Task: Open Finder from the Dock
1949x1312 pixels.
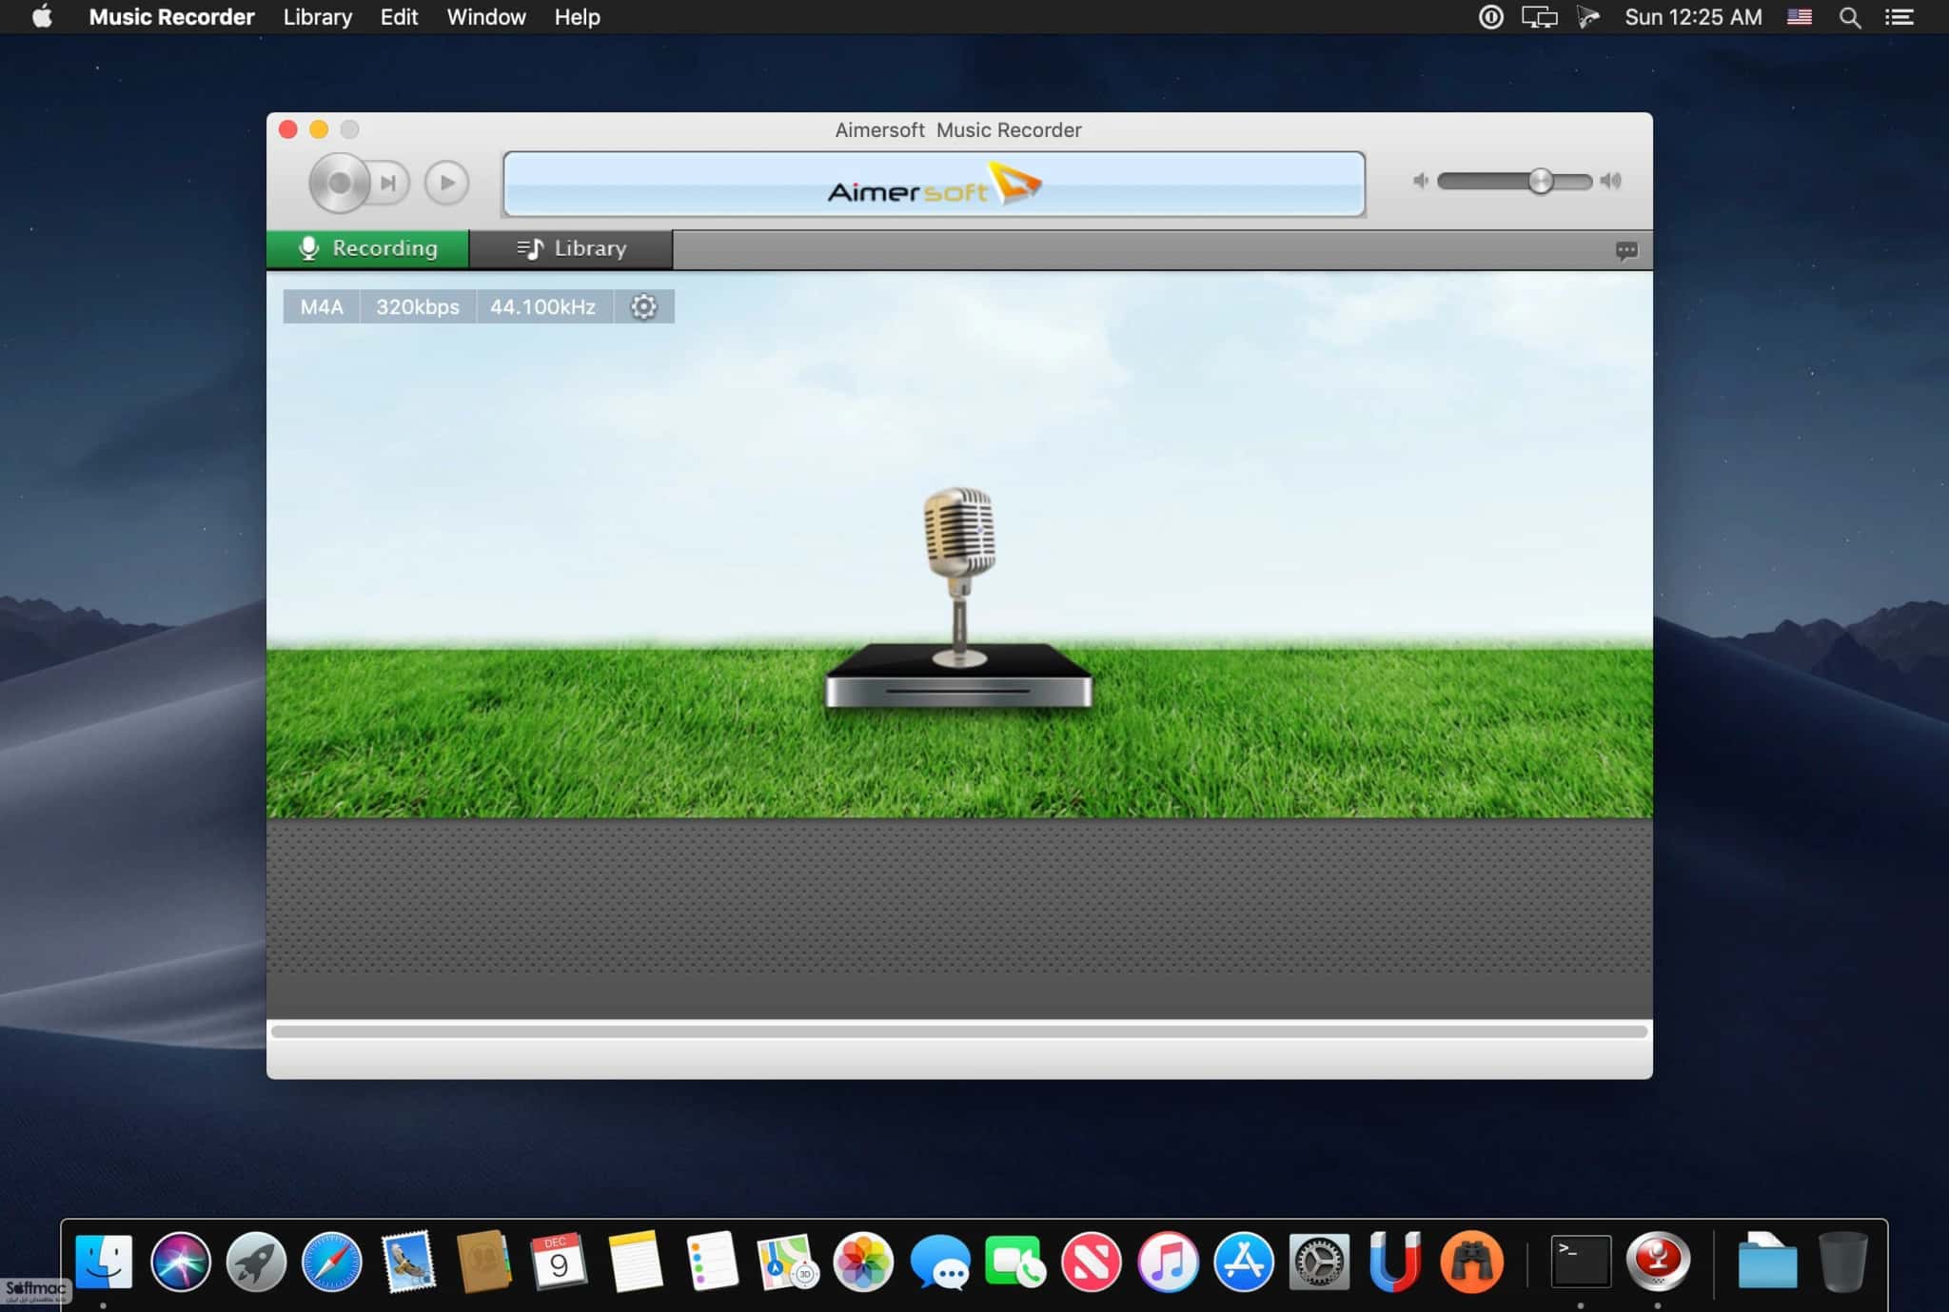Action: 104,1262
